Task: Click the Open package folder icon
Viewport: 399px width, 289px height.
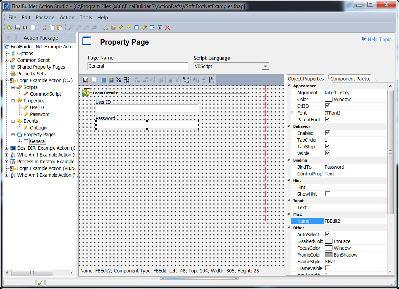Action: [10, 27]
